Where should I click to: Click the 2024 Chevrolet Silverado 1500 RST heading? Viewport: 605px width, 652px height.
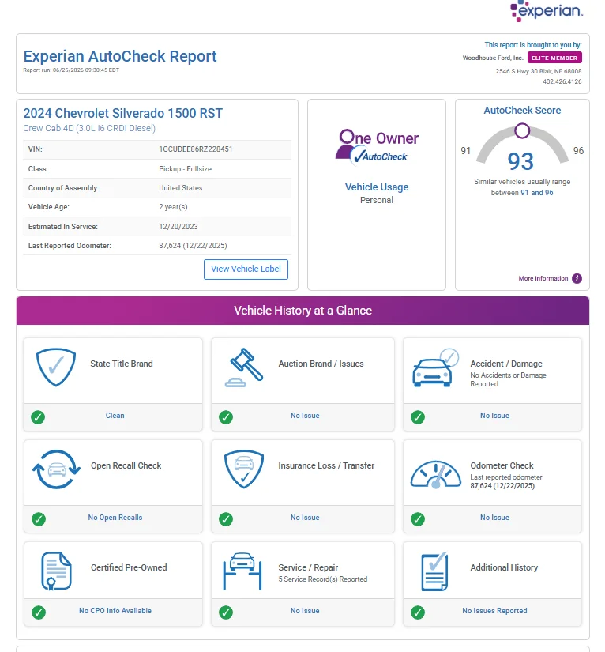tap(123, 113)
